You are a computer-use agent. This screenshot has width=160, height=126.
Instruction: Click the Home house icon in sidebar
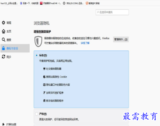tap(3, 31)
